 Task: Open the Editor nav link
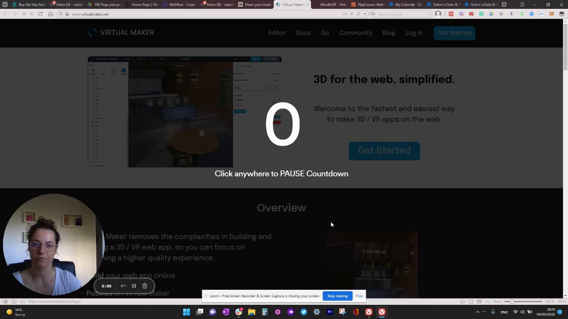tap(276, 33)
